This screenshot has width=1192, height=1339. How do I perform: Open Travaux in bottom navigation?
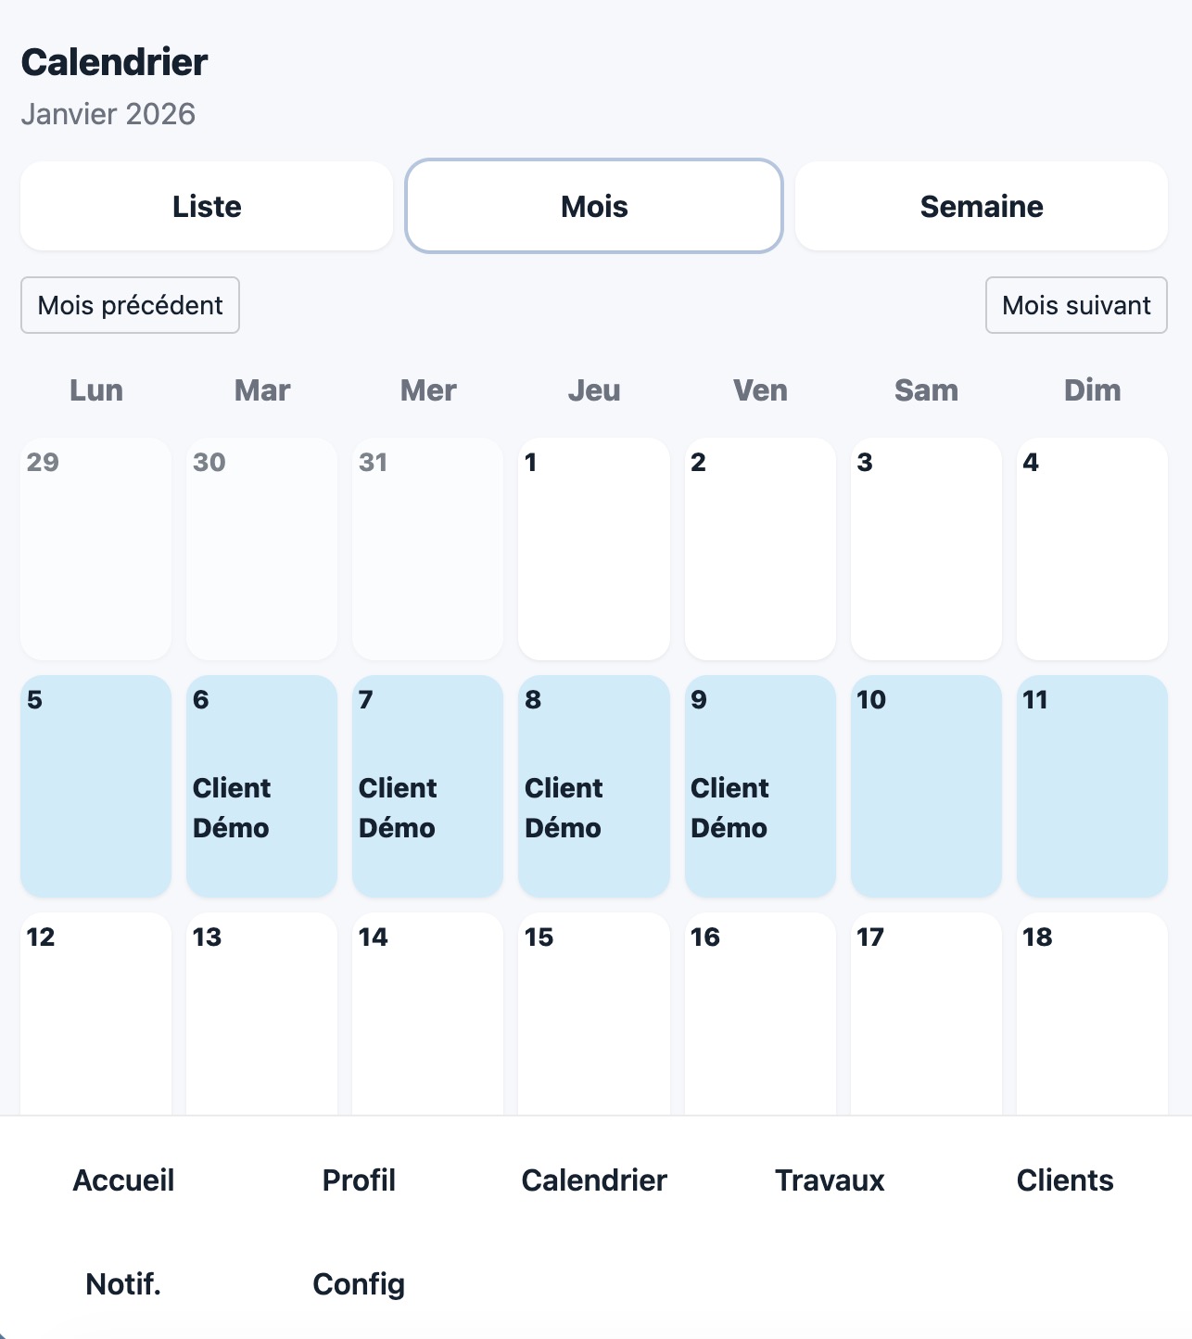[830, 1180]
